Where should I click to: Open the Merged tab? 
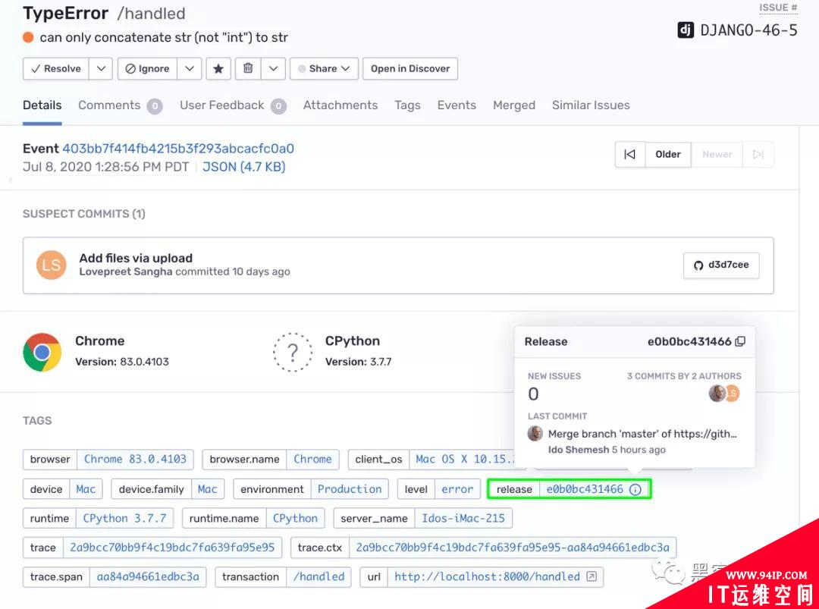click(x=514, y=105)
